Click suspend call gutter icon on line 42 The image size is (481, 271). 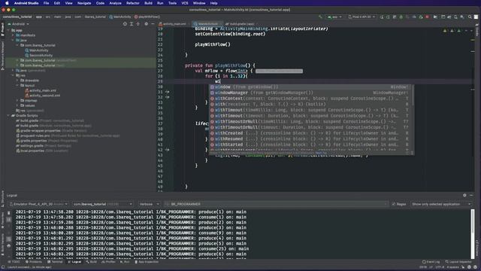coord(168,150)
